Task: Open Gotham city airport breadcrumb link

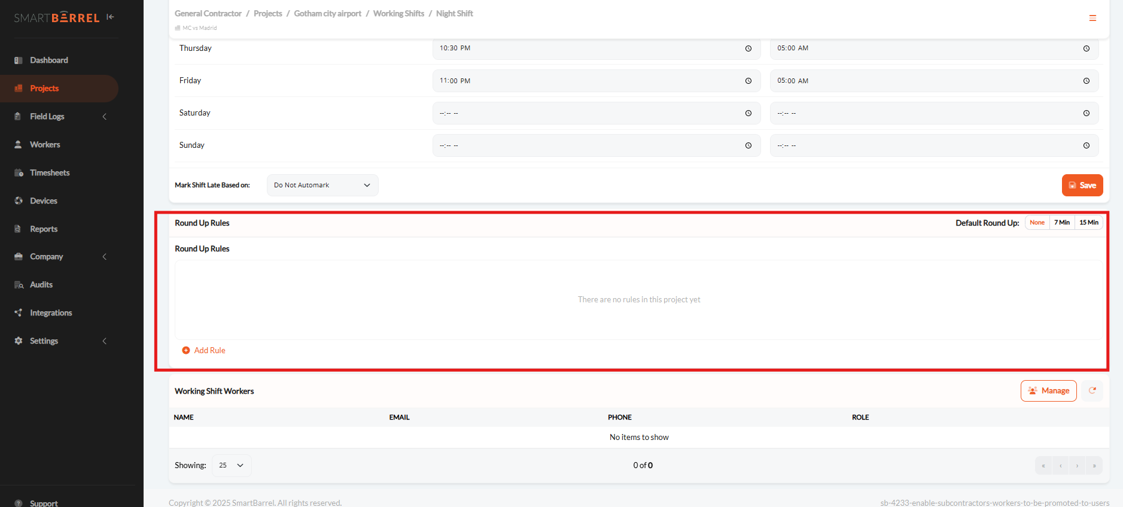Action: click(328, 14)
